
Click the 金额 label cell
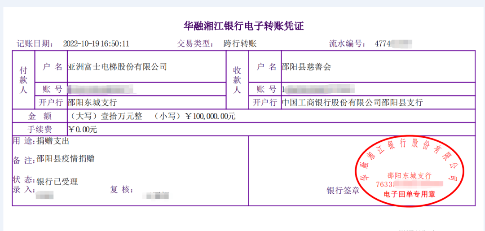click(39, 116)
